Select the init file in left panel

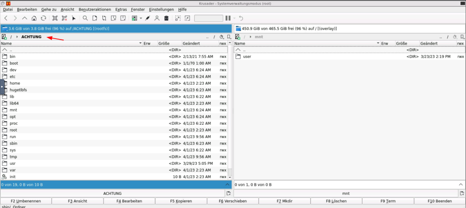coord(114,176)
